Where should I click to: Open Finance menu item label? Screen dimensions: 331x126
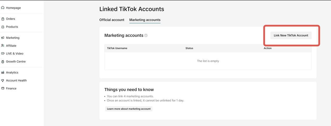pos(11,88)
